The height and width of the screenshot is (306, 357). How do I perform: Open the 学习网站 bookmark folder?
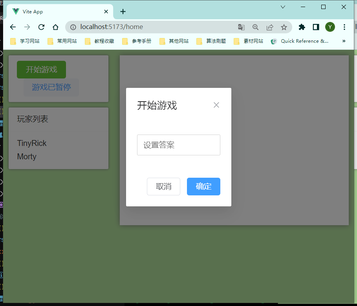click(25, 41)
